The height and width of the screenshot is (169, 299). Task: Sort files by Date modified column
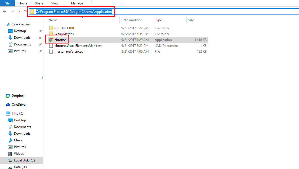(132, 20)
